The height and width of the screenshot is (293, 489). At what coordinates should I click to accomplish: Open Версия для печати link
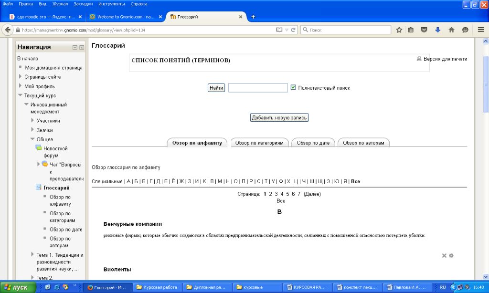pos(445,59)
